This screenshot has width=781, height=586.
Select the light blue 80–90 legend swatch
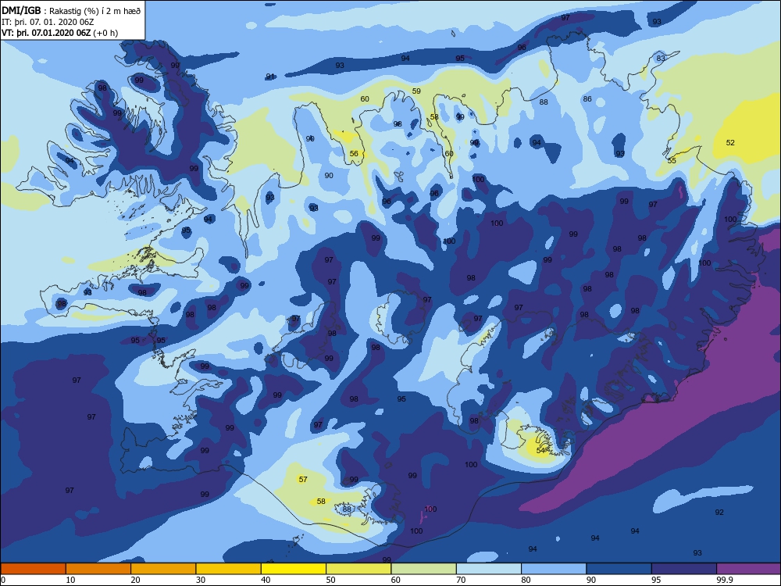(x=554, y=569)
